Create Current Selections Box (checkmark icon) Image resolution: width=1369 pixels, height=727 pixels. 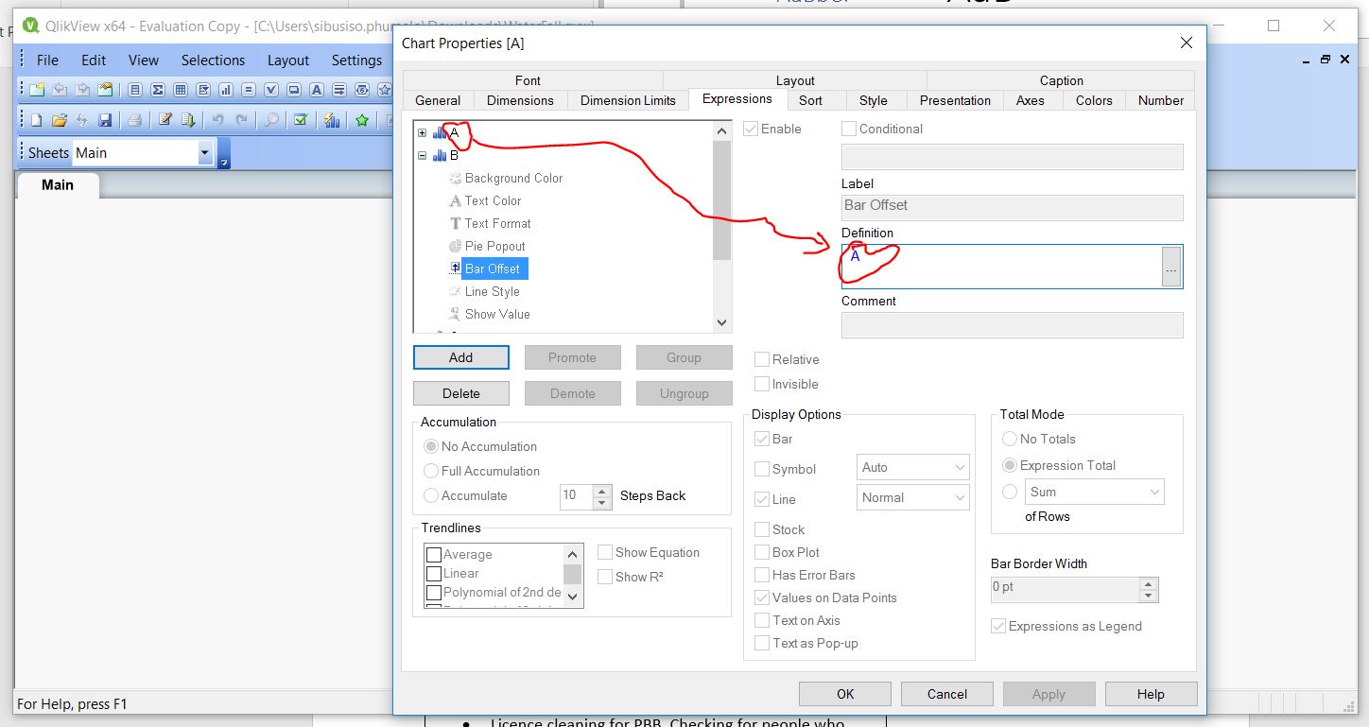pos(271,90)
